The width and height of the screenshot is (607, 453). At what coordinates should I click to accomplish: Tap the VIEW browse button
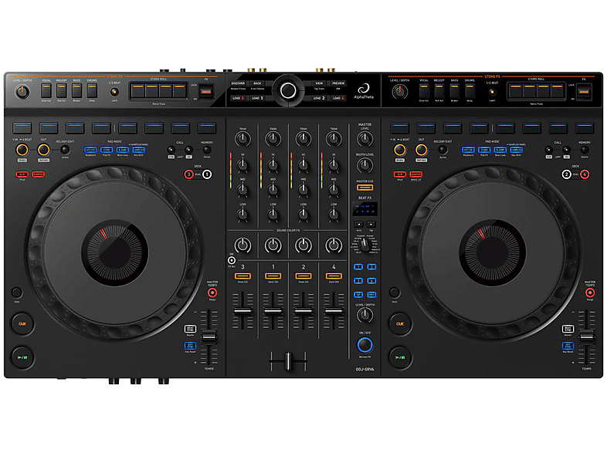pos(319,83)
